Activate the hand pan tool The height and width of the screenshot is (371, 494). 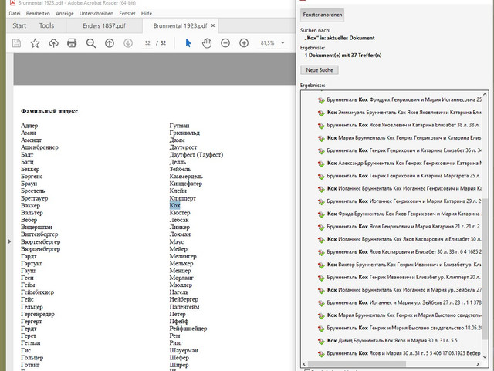[207, 43]
